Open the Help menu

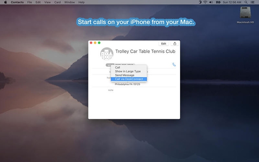pos(82,2)
